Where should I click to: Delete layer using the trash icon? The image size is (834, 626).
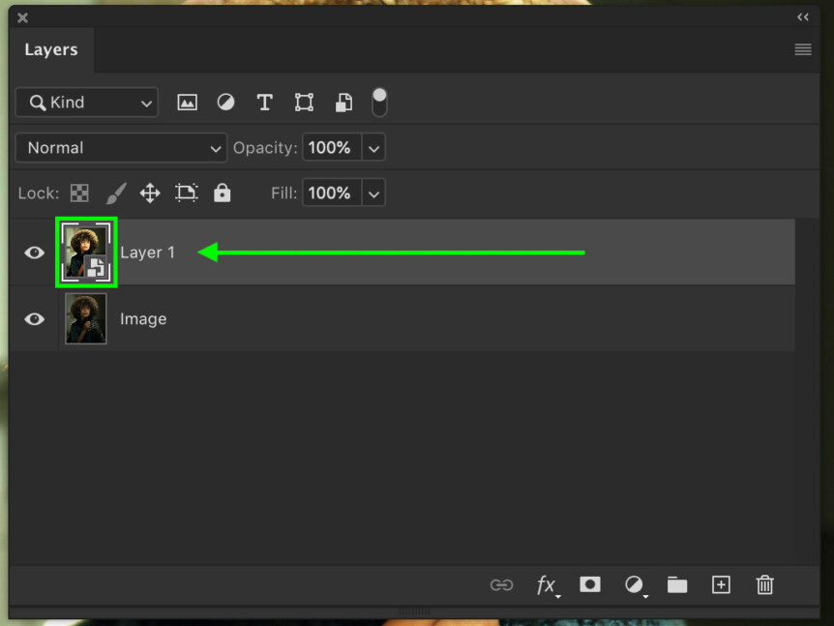(764, 584)
